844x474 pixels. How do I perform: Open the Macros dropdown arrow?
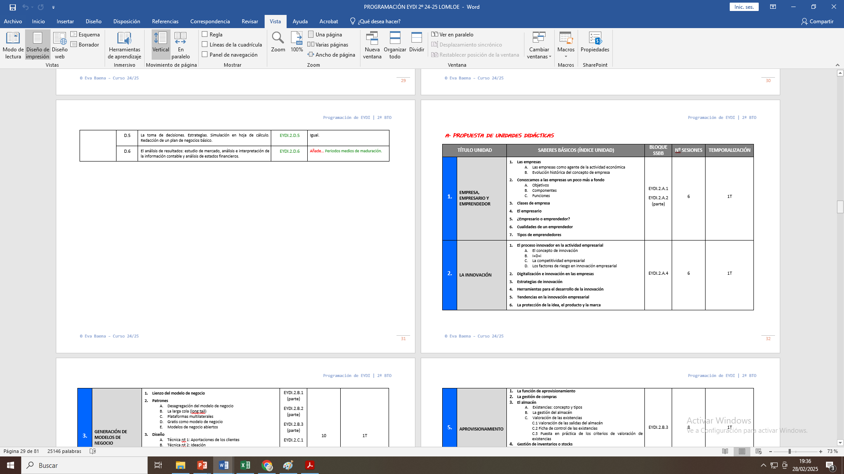tap(566, 57)
